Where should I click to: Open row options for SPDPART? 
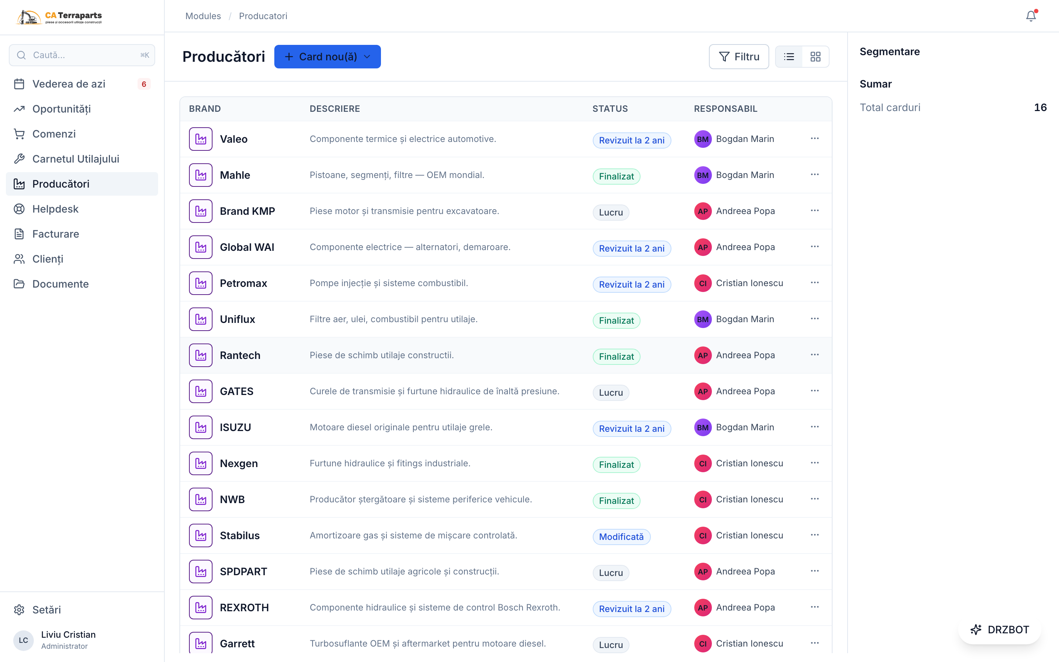point(814,571)
